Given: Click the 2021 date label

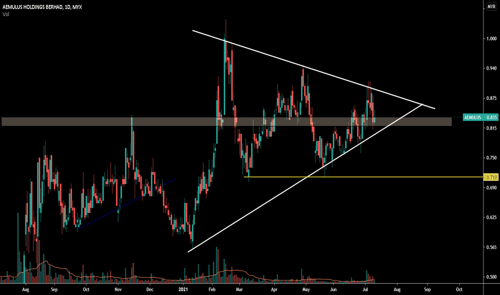Looking at the screenshot, I should [183, 290].
